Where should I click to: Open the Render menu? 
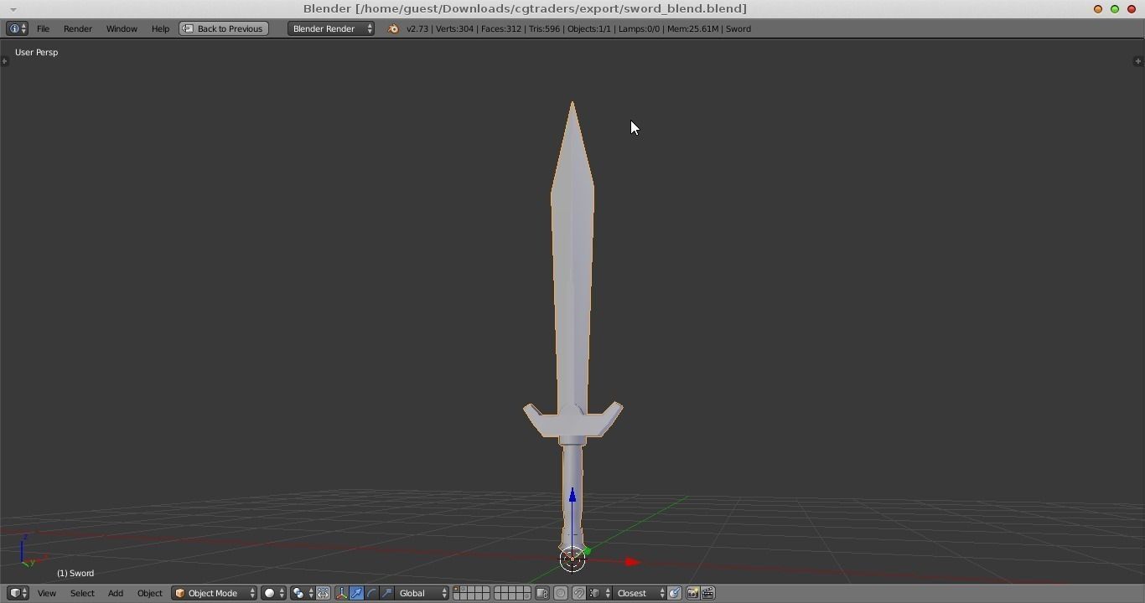click(78, 28)
